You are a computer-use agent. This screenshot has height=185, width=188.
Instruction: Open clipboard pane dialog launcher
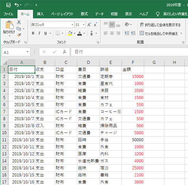click(26, 42)
